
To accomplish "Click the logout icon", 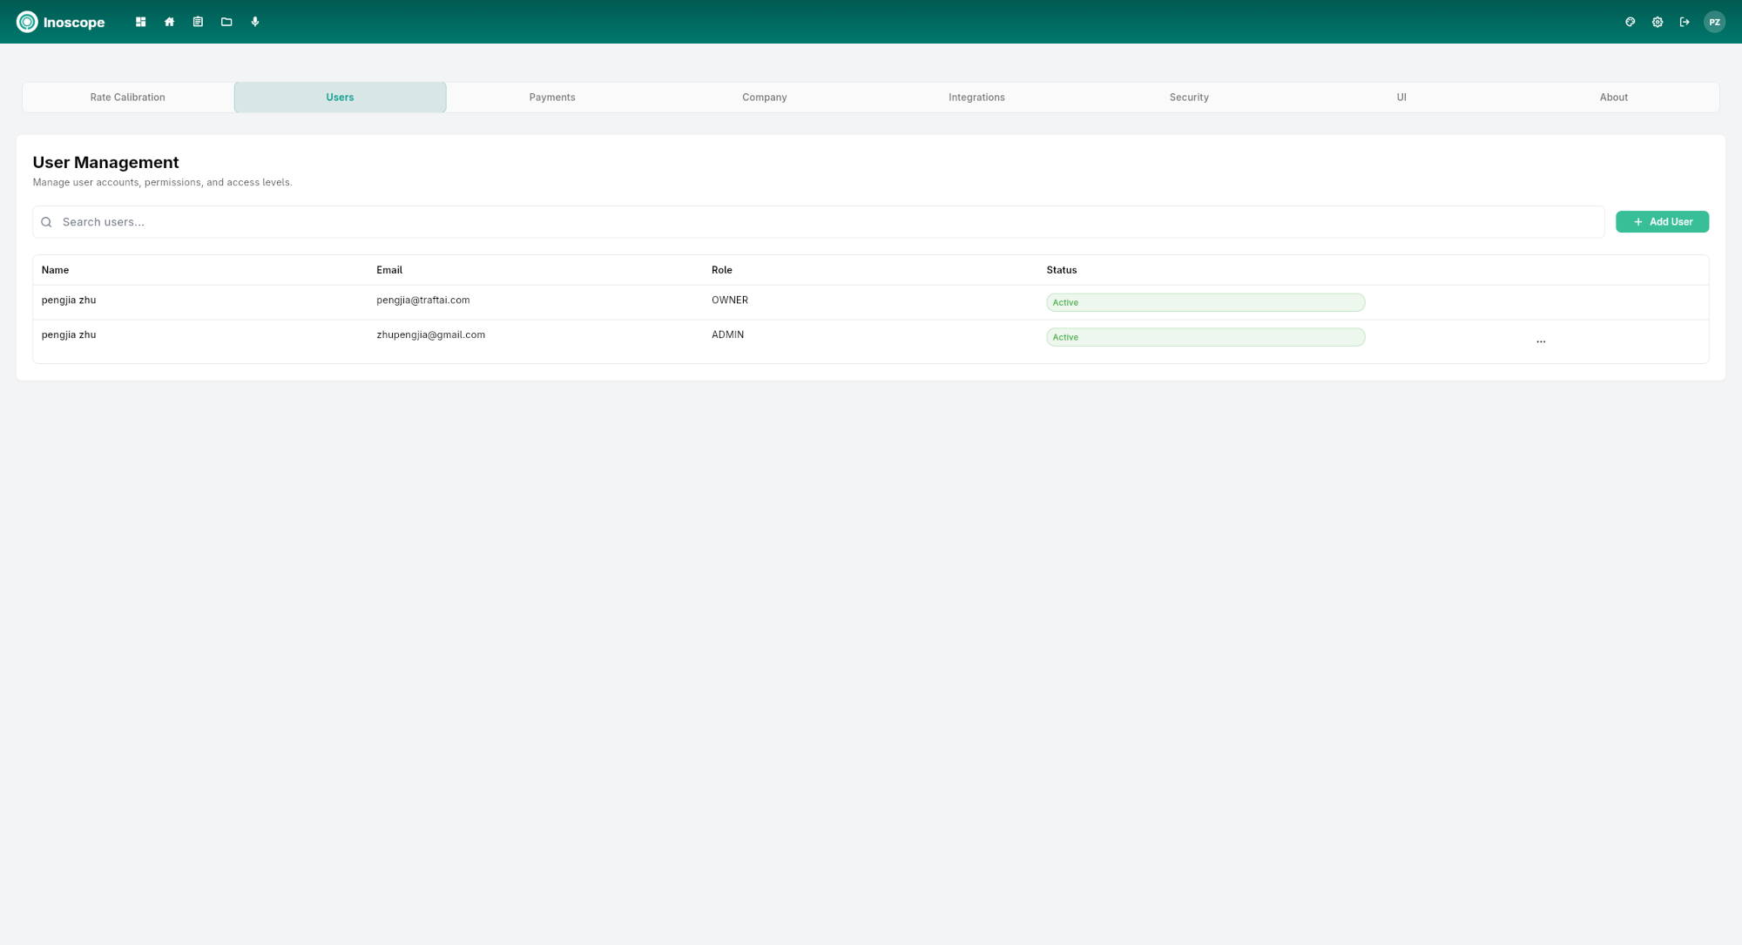I will (1685, 22).
